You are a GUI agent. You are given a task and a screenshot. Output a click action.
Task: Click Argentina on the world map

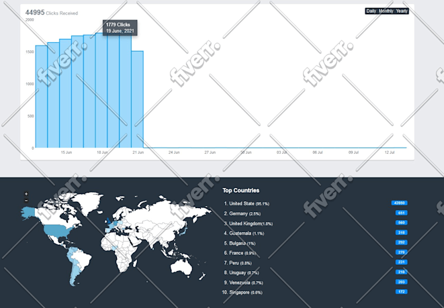tap(75, 274)
